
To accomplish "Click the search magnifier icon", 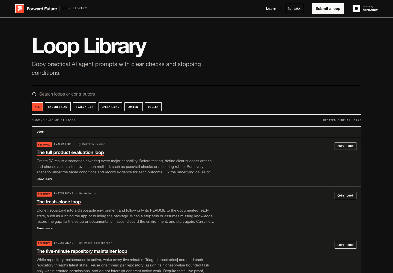I will (x=34, y=94).
